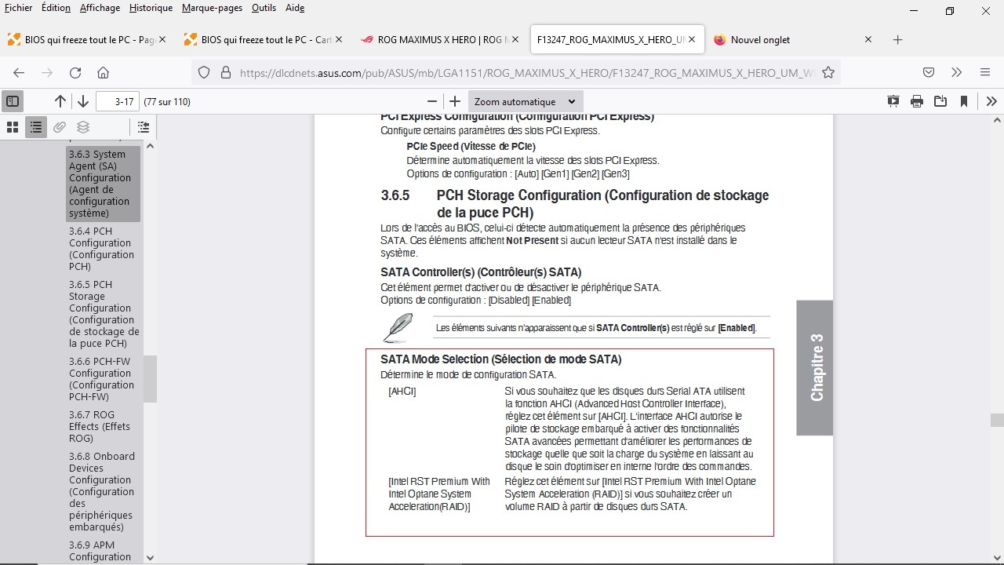
Task: Select outline item 3.6.3 System Agent Configuration
Action: [x=104, y=184]
